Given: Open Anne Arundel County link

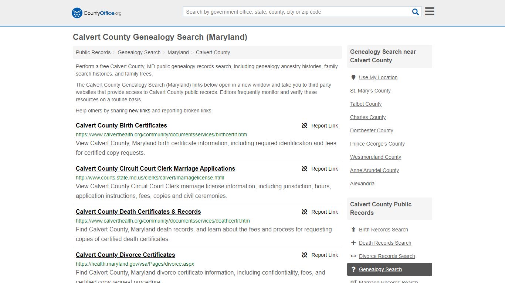Looking at the screenshot, I should (x=374, y=170).
